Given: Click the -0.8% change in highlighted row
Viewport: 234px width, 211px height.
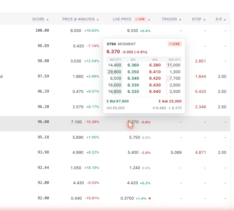Looking at the screenshot, I should tap(146, 122).
